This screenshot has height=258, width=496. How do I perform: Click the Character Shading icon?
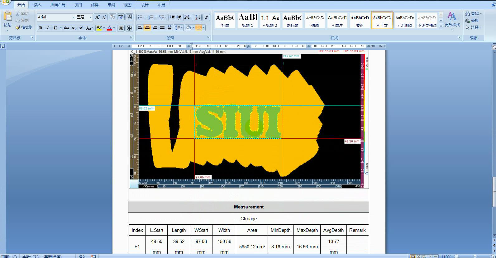point(121,28)
